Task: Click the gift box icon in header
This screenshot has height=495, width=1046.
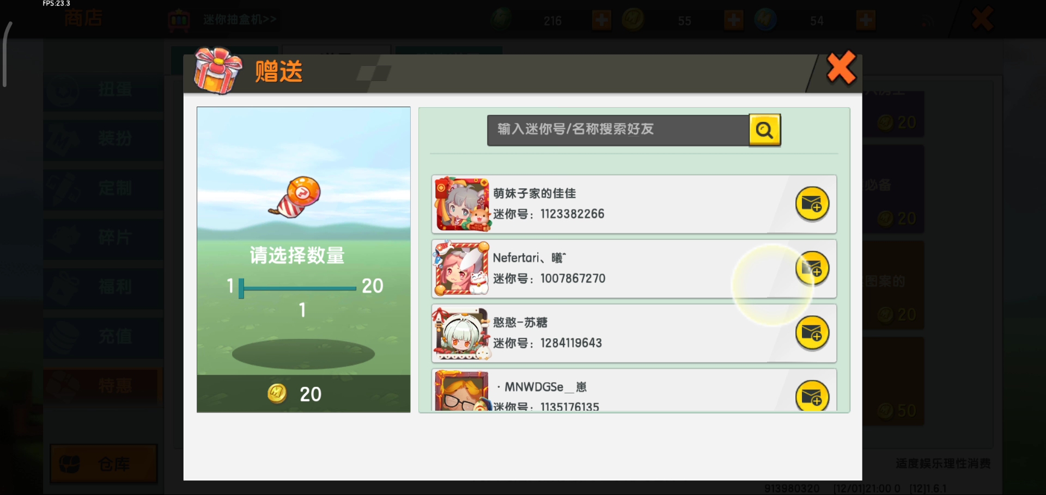Action: point(218,71)
